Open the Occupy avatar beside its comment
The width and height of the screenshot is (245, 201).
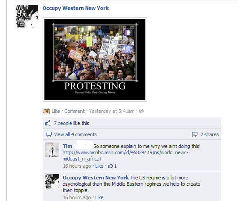click(x=52, y=181)
